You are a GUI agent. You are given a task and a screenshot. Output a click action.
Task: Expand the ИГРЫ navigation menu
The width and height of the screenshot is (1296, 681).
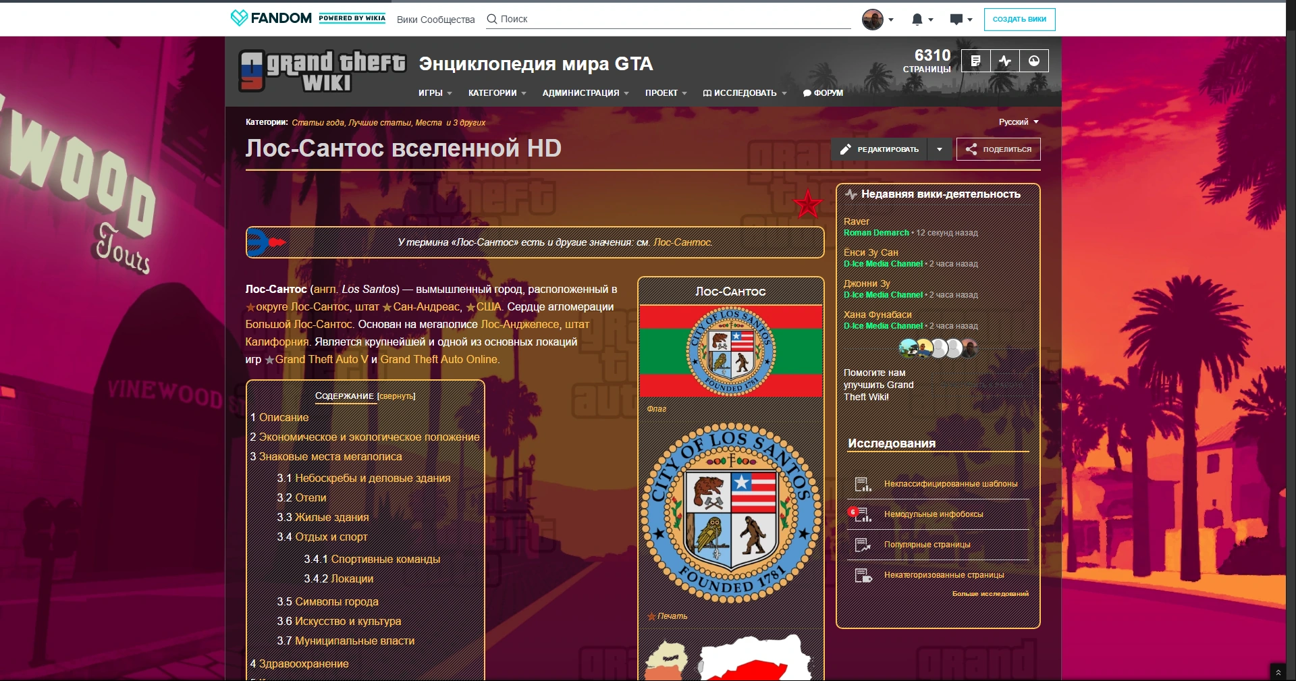coord(435,93)
